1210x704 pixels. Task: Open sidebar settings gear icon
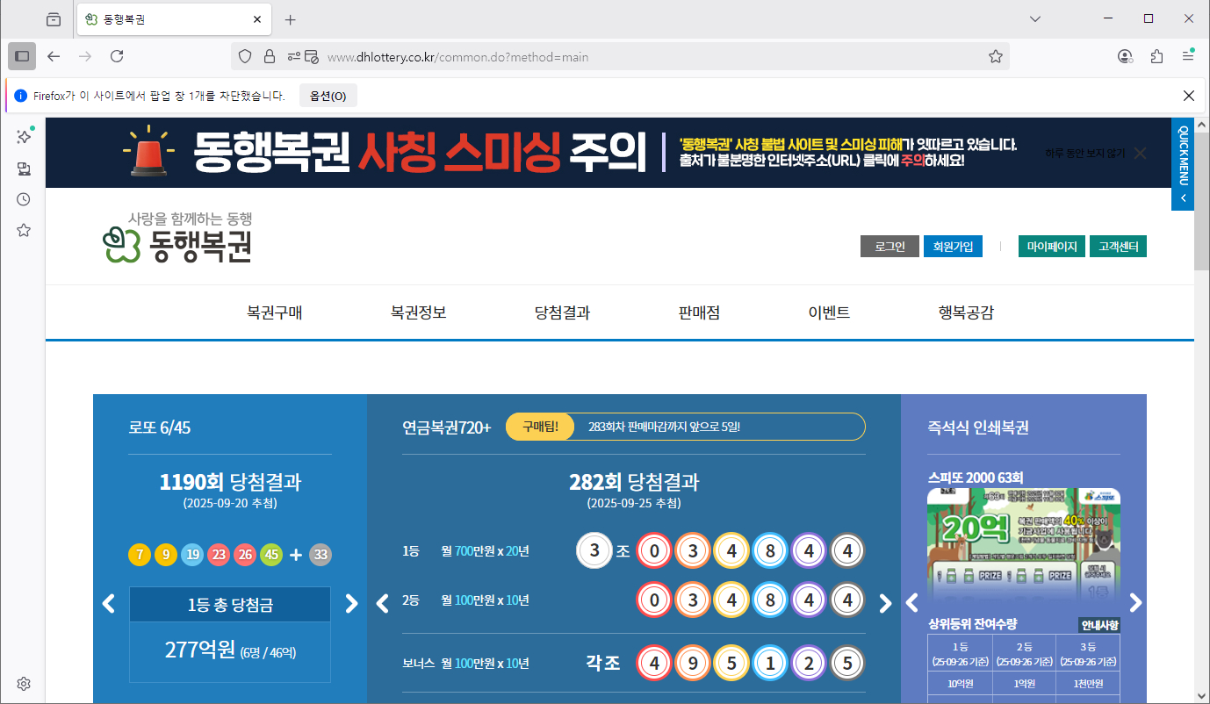click(x=24, y=684)
